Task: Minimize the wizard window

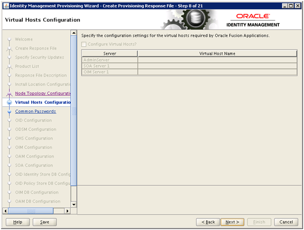Action: pyautogui.click(x=285, y=6)
